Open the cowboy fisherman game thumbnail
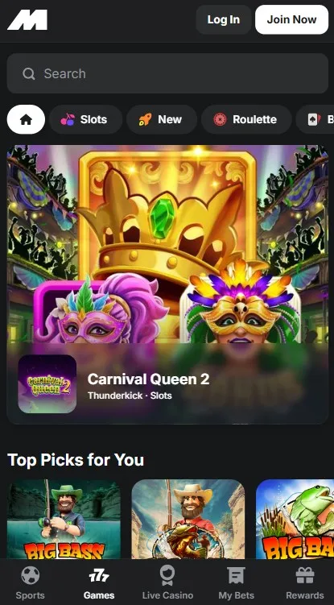Image resolution: width=334 pixels, height=605 pixels. (188, 519)
